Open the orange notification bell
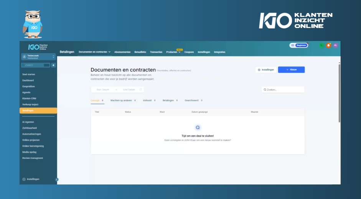The image size is (361, 199). [328, 45]
